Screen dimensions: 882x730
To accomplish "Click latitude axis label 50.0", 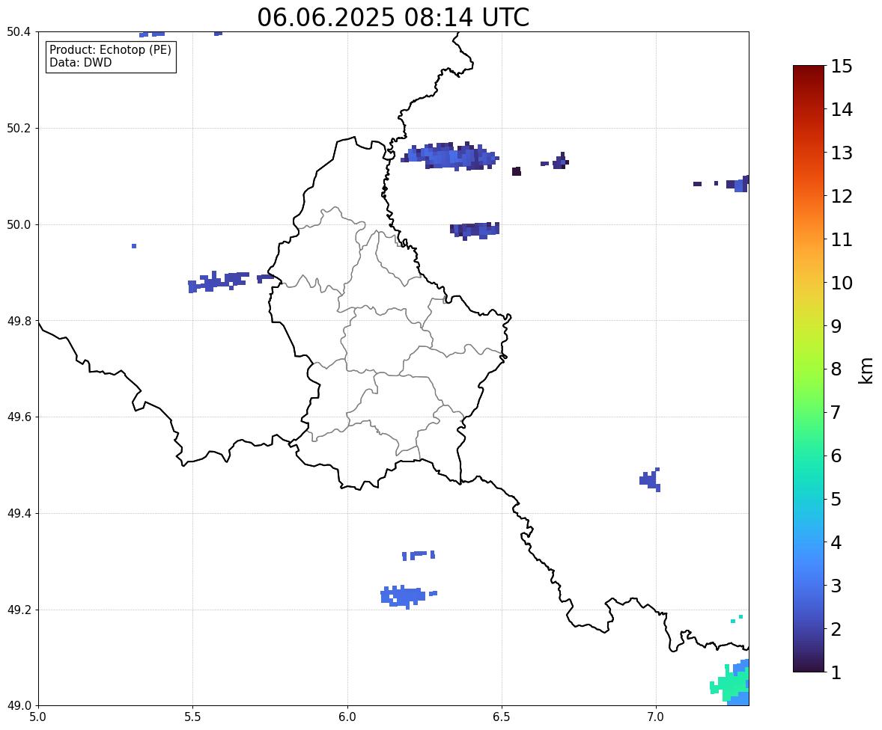I will pyautogui.click(x=19, y=225).
